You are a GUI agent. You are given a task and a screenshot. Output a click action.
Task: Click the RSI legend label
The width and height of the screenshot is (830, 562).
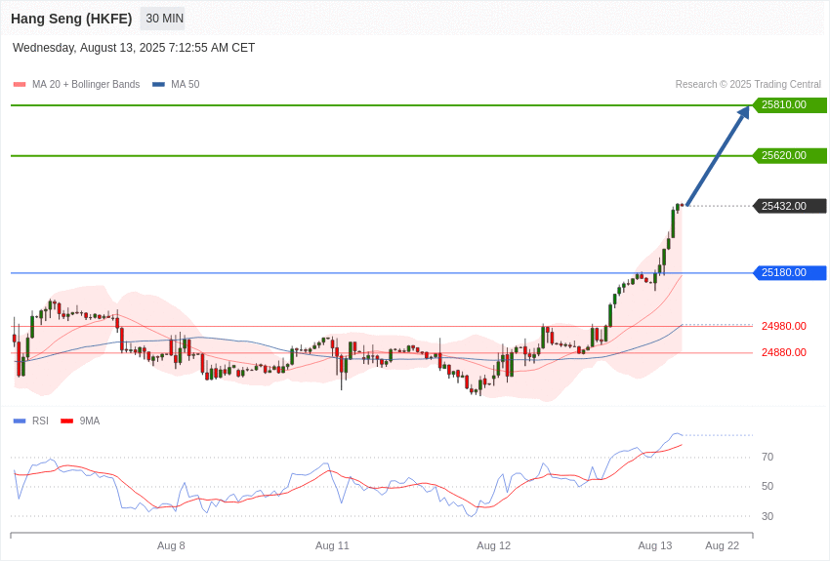[x=40, y=421]
